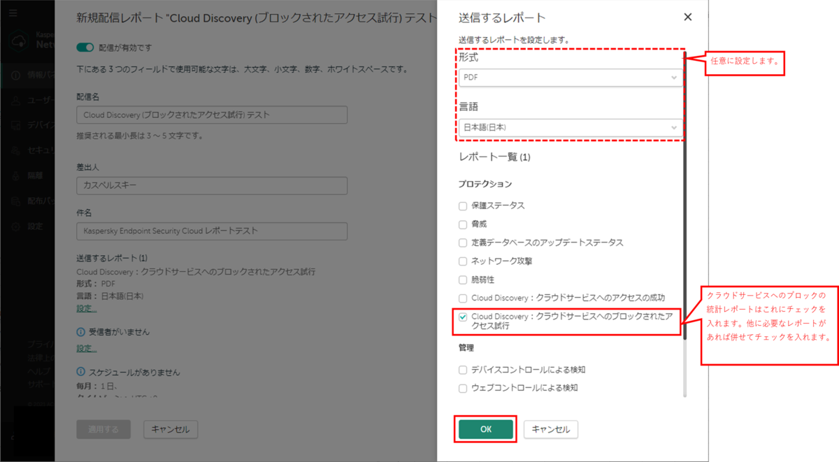Check the 保護ステータス report checkbox
Viewport: 839px width, 462px height.
point(463,205)
